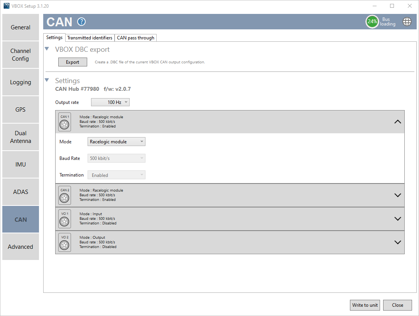419x316 pixels.
Task: Click the VCI 1 Termination : Disabled text
Action: 98,223
